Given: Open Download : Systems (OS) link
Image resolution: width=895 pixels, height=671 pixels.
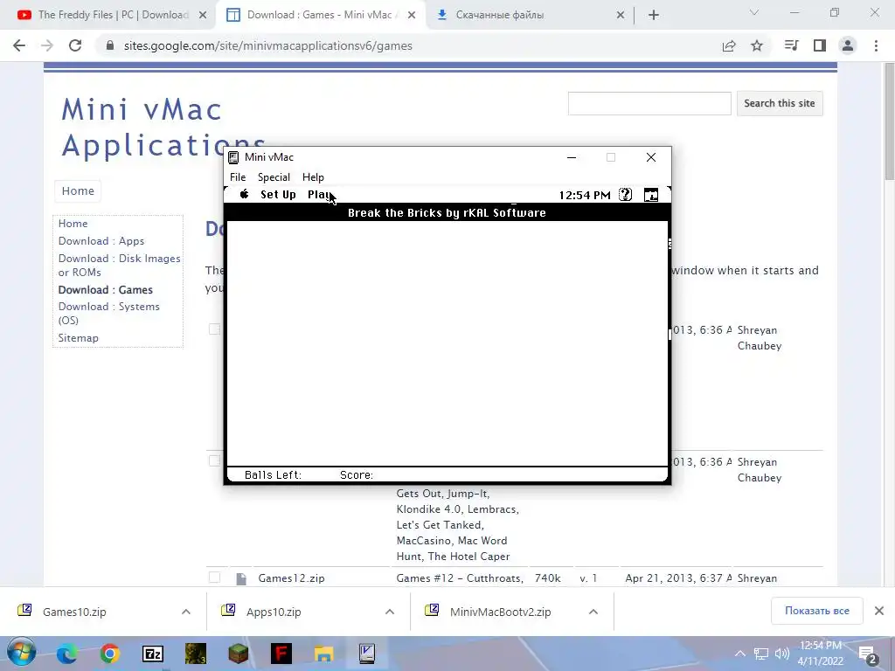Looking at the screenshot, I should (x=108, y=314).
